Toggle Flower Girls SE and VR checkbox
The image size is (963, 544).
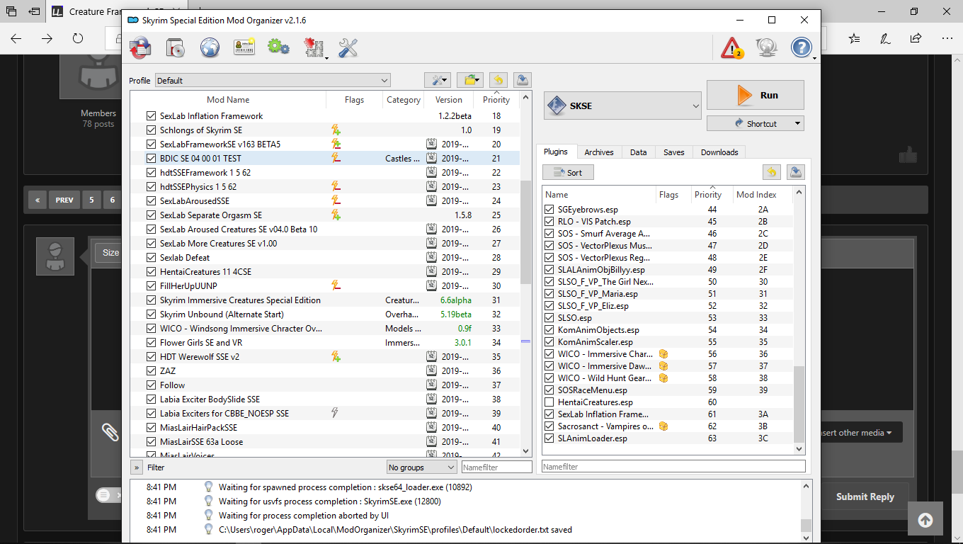tap(151, 343)
